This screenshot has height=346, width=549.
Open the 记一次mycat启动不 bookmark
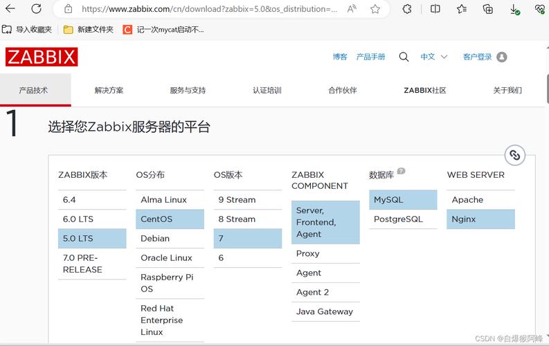163,30
